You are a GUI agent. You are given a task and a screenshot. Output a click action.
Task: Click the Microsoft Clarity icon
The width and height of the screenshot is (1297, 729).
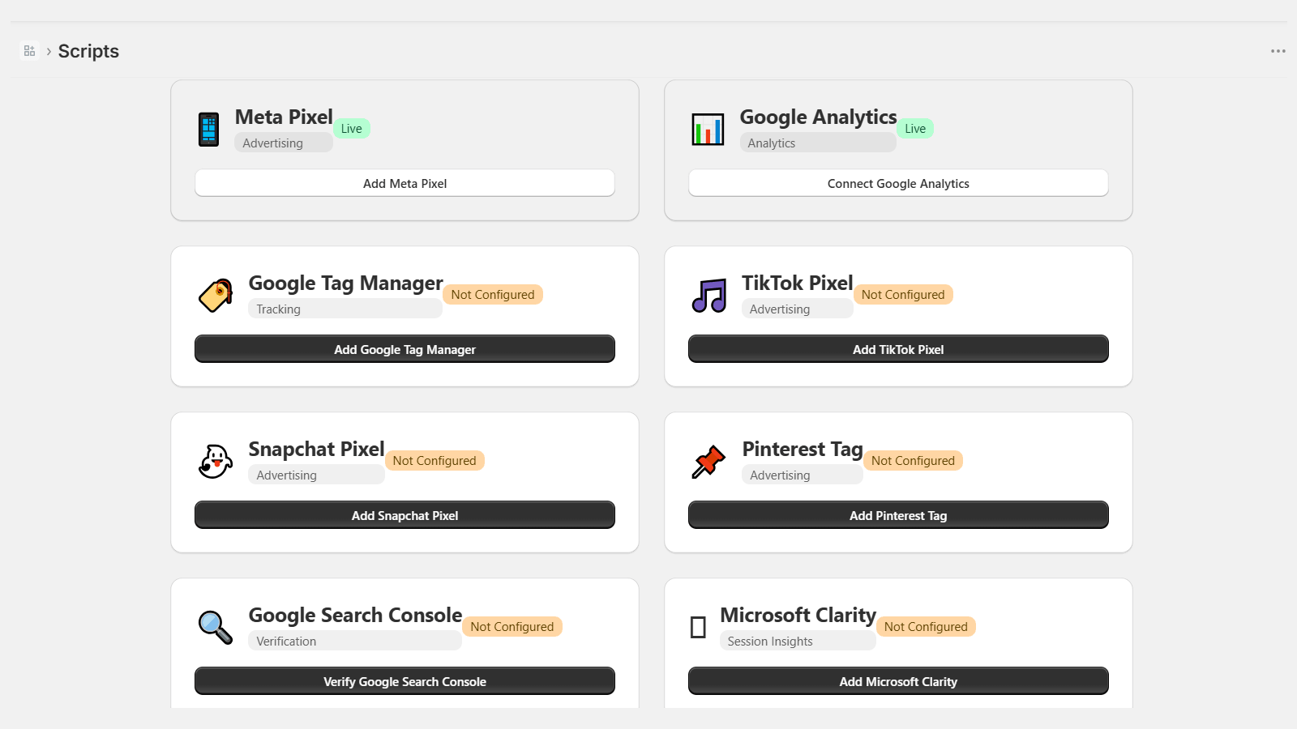[x=698, y=628]
